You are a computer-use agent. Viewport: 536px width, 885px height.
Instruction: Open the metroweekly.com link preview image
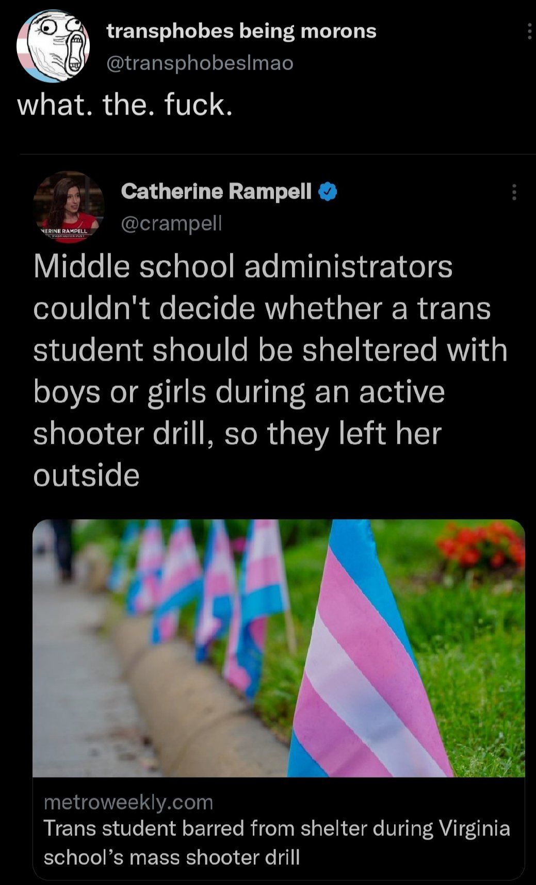(279, 648)
